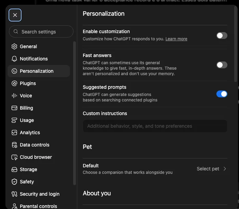This screenshot has height=209, width=239.
Task: Follow the Learn more link
Action: [176, 39]
